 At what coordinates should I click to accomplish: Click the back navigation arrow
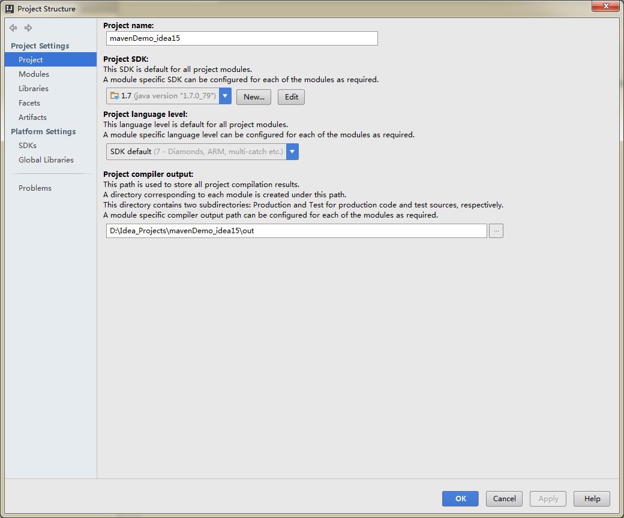click(13, 28)
